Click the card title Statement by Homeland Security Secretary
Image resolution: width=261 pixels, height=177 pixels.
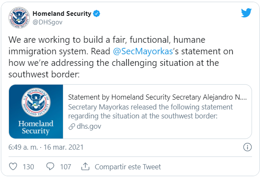coord(157,97)
